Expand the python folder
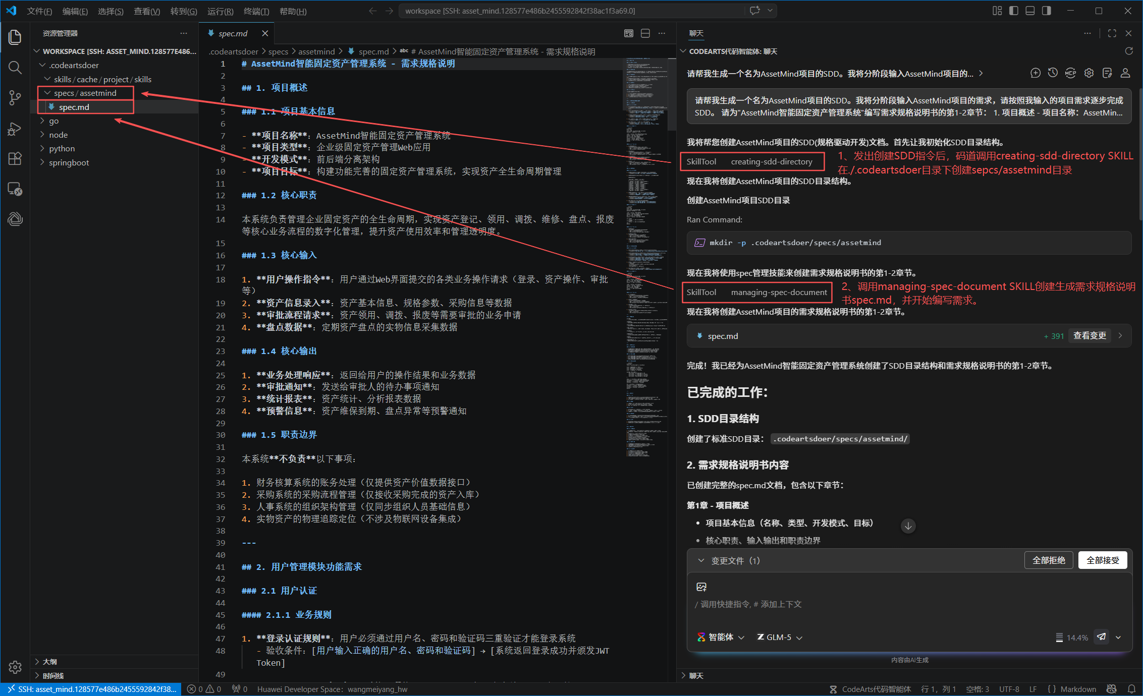 (62, 148)
